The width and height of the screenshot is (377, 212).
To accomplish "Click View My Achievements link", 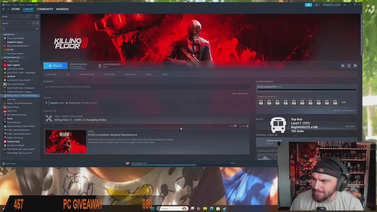I will (x=344, y=110).
